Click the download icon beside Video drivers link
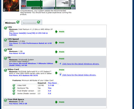134x109 pixels. 60,74
